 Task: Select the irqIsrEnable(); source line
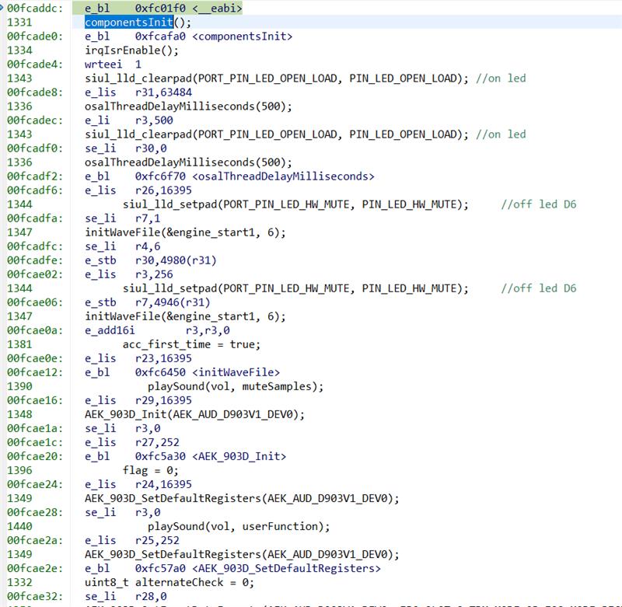click(x=131, y=51)
